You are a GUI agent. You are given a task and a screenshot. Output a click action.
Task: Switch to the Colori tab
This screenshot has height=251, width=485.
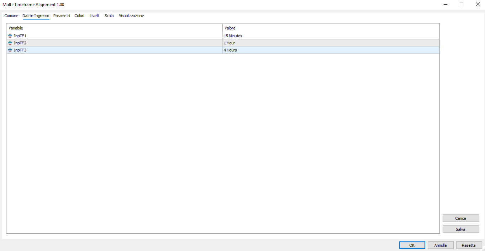[x=79, y=16]
